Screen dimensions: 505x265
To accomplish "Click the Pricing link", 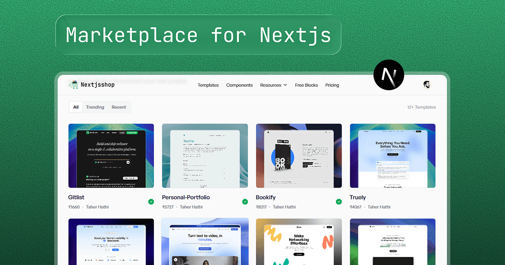I will coord(332,85).
